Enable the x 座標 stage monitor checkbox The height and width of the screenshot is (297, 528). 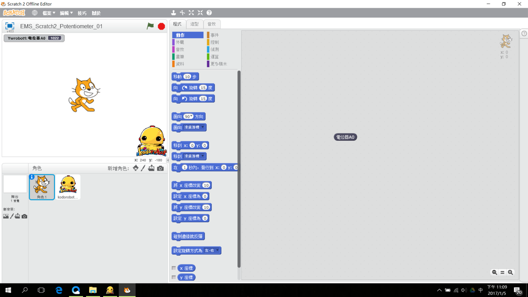[174, 268]
